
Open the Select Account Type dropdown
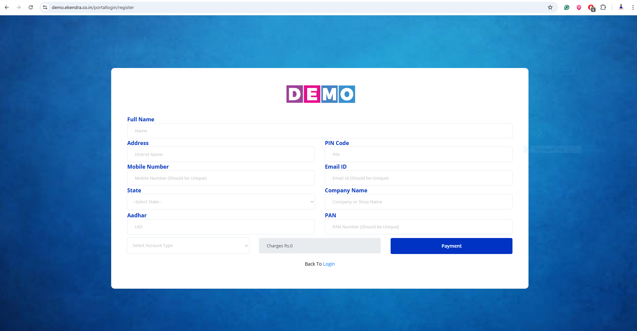point(188,246)
